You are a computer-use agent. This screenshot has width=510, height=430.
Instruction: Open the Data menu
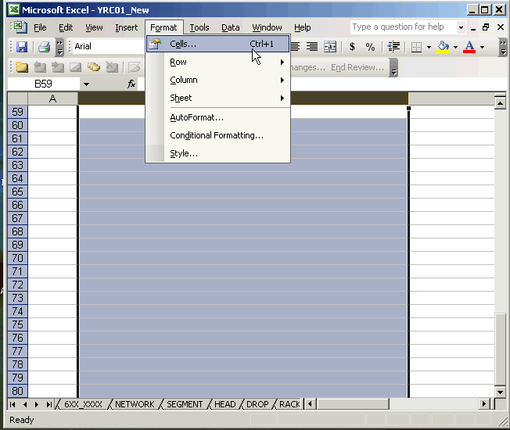231,27
